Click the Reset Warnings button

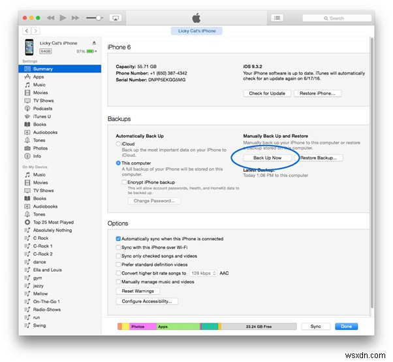pyautogui.click(x=138, y=291)
